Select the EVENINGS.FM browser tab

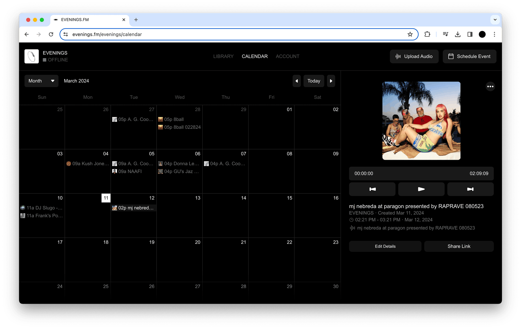coord(89,20)
